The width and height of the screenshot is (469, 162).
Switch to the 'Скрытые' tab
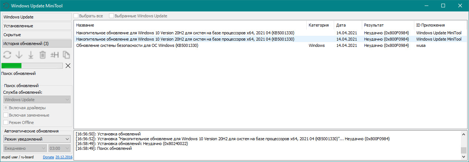[37, 35]
